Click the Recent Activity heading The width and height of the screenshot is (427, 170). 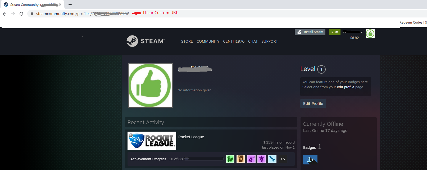[146, 122]
